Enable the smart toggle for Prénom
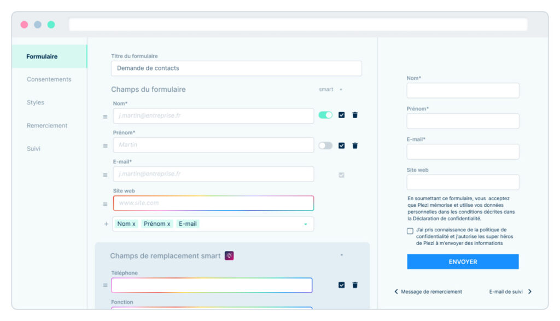The height and width of the screenshot is (321, 560). tap(325, 145)
